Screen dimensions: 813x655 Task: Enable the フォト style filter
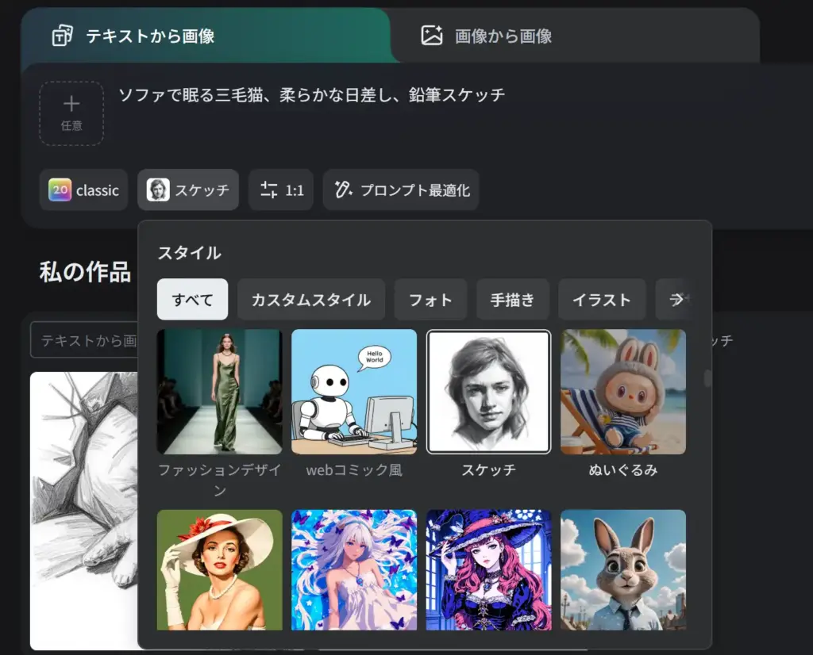tap(430, 299)
